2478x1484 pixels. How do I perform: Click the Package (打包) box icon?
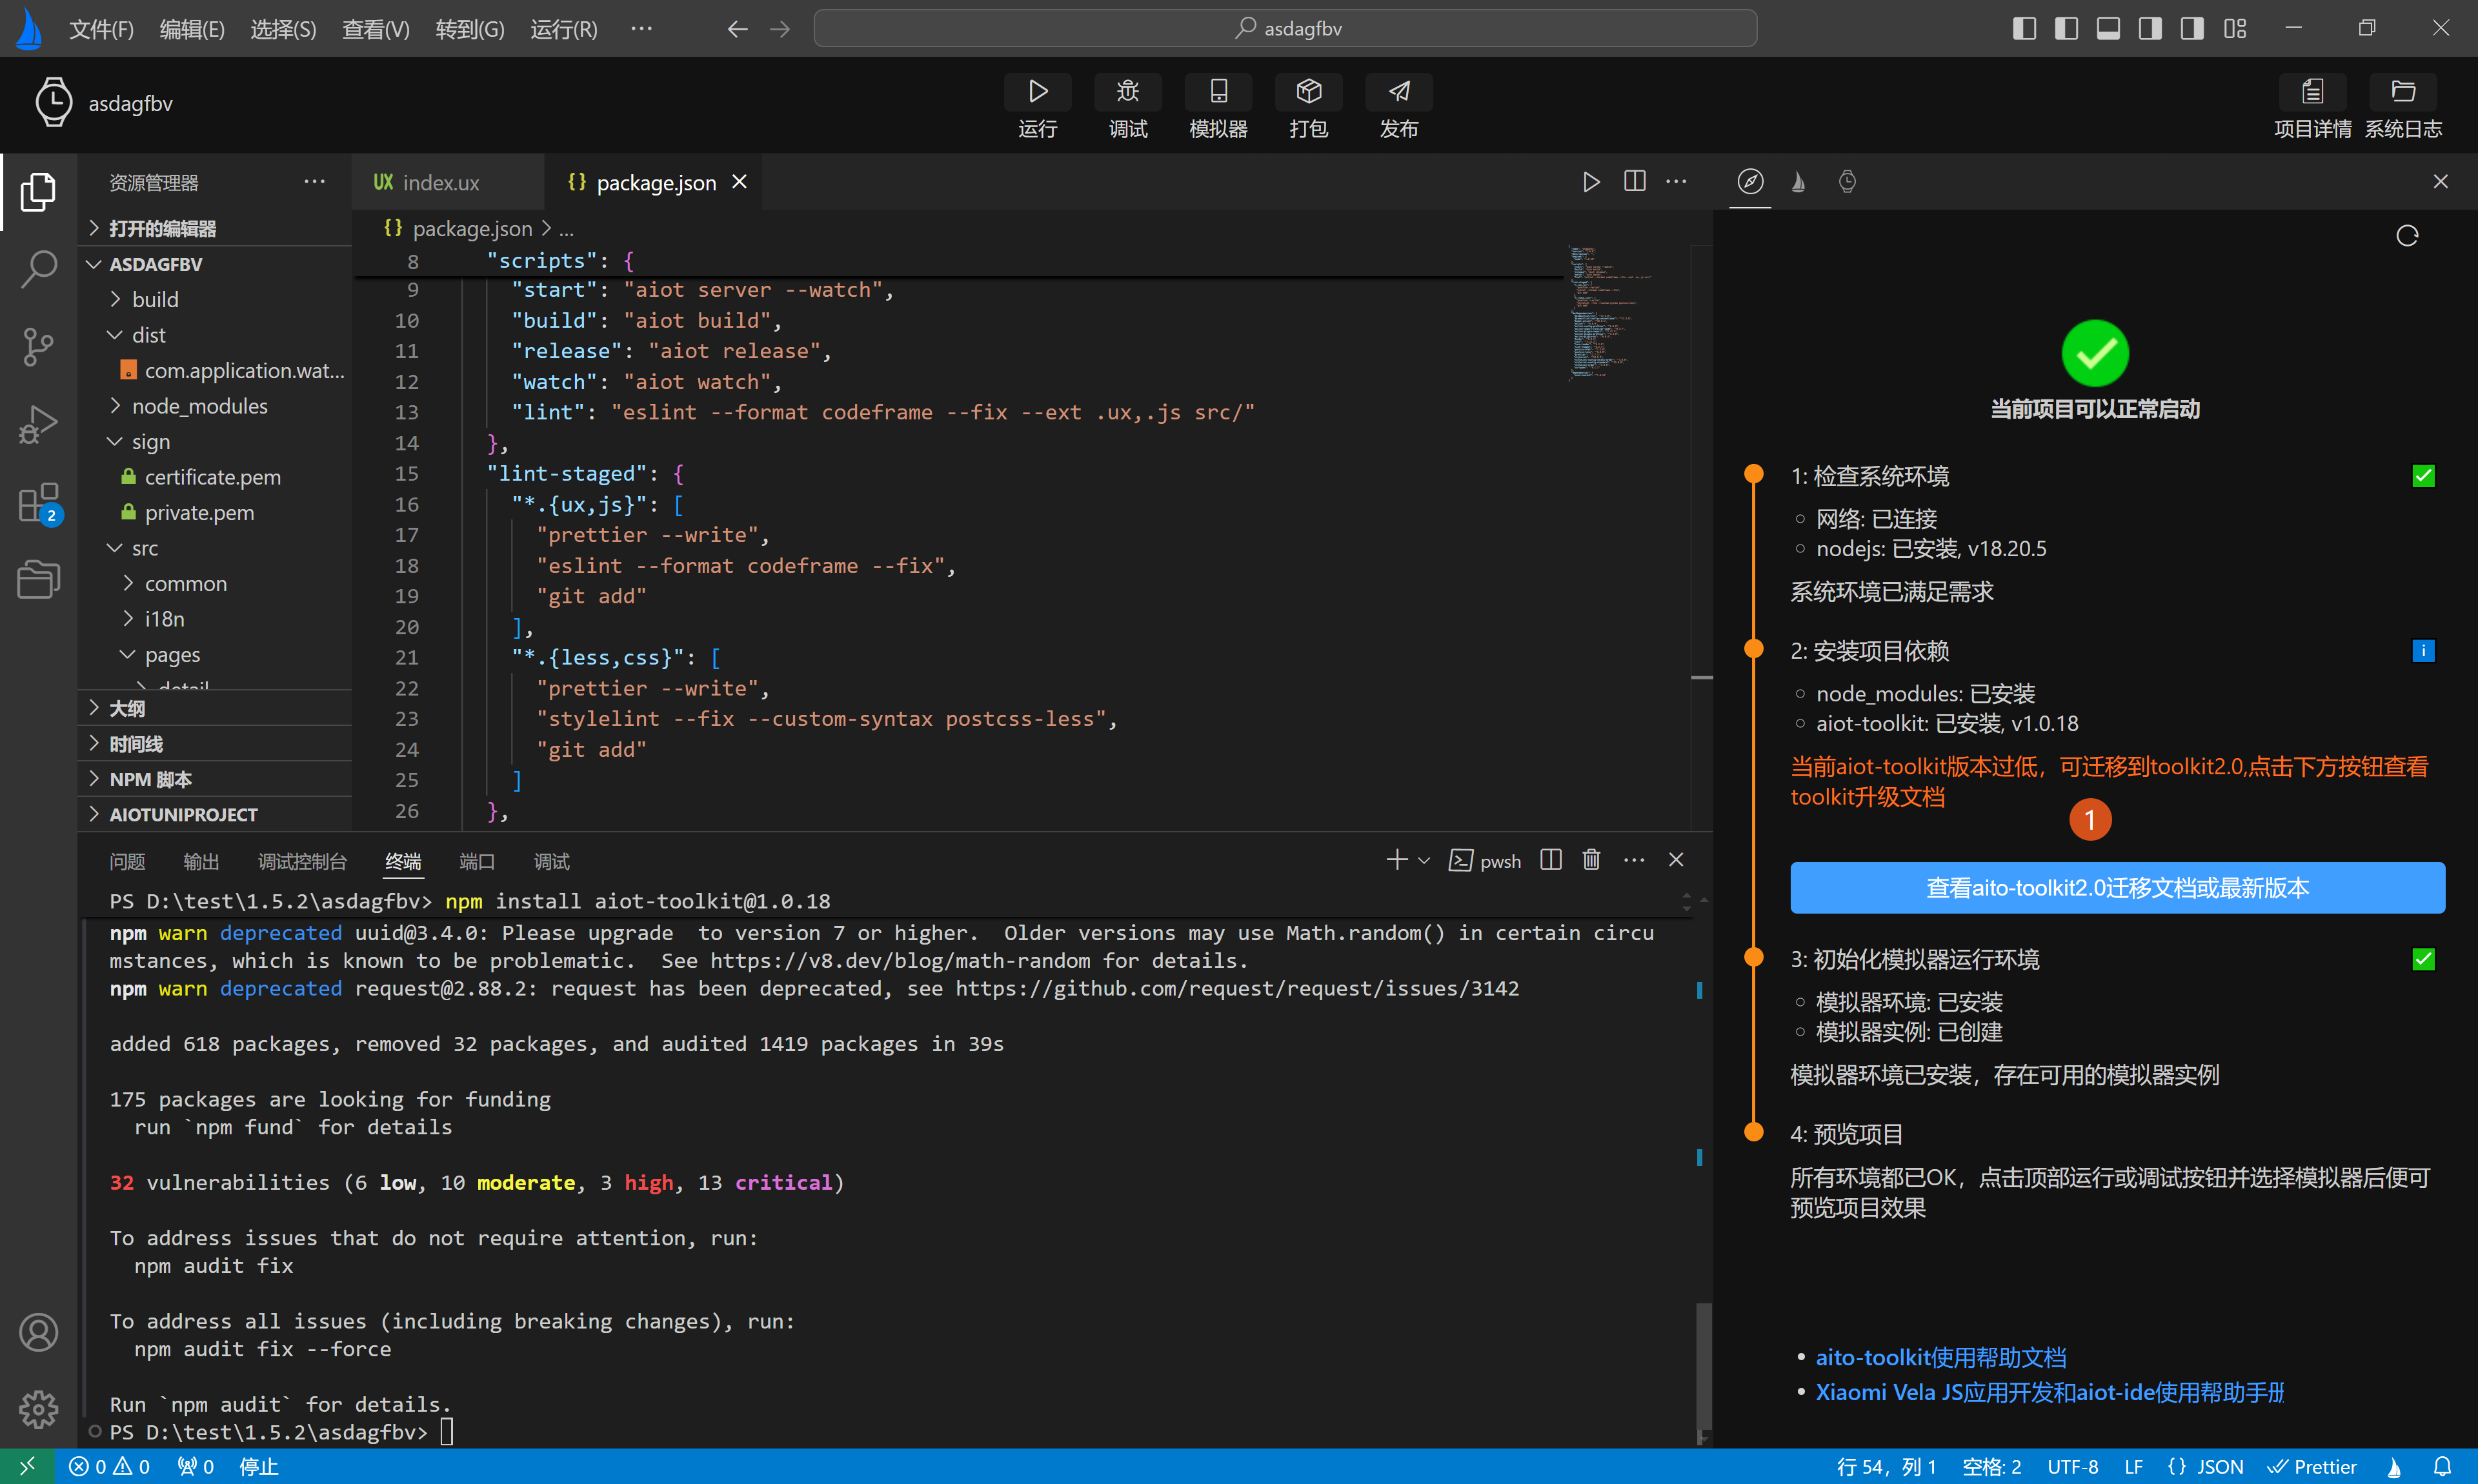[1308, 91]
